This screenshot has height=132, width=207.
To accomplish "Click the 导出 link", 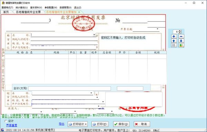I will pyautogui.click(x=61, y=124).
